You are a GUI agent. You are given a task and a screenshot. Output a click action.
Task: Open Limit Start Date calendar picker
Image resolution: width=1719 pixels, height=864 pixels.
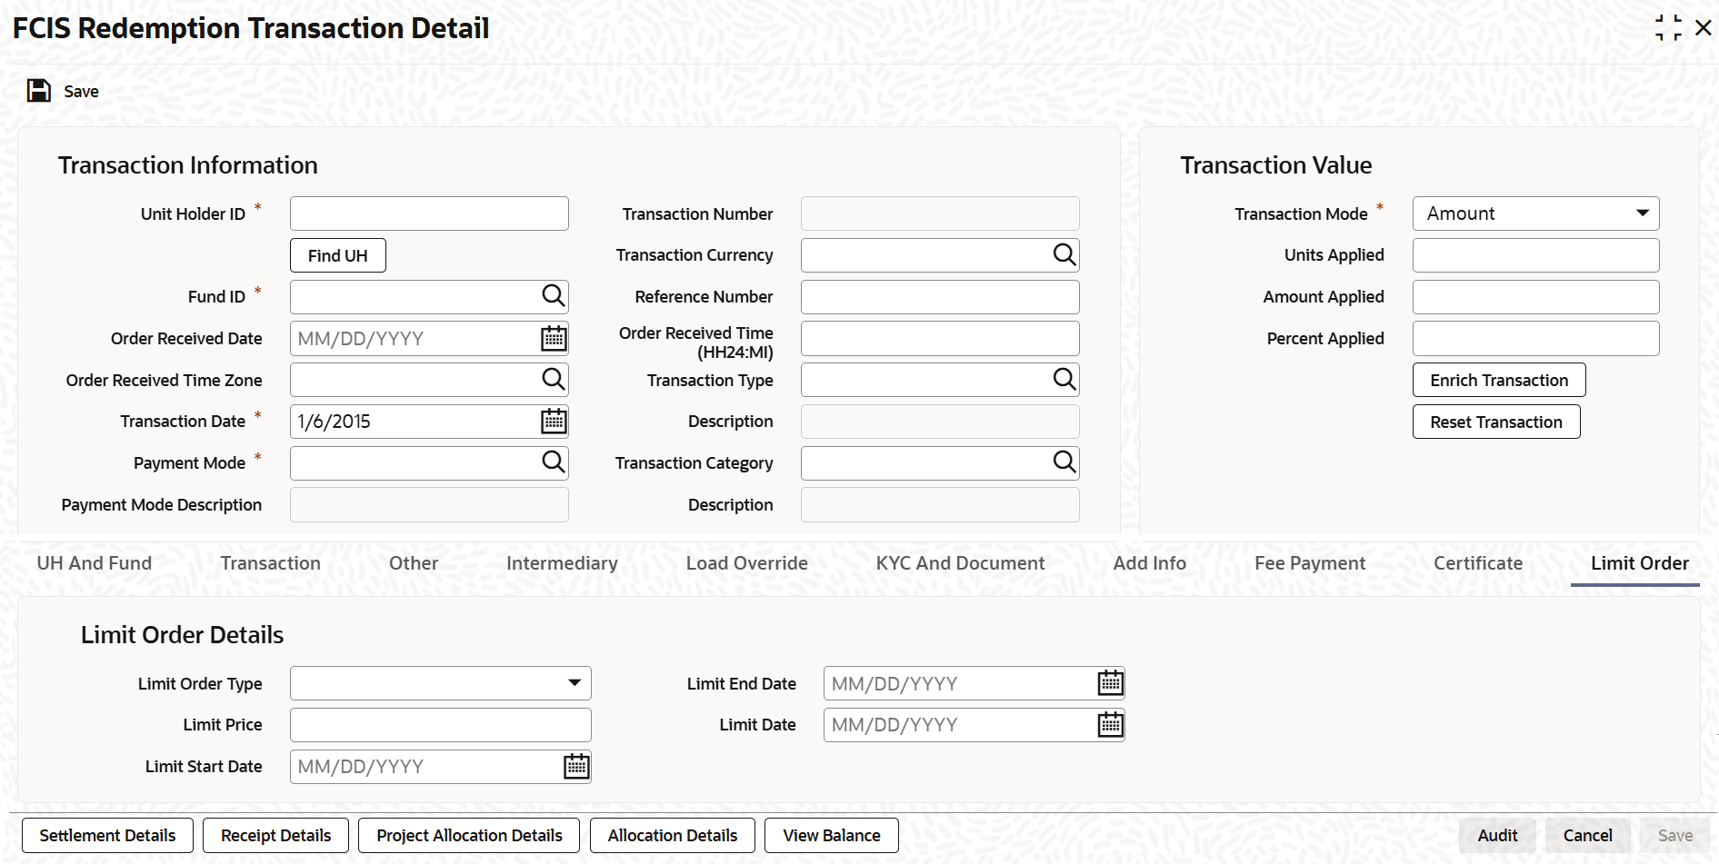(x=576, y=767)
